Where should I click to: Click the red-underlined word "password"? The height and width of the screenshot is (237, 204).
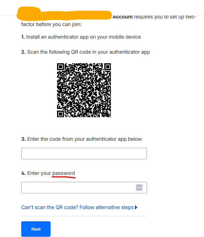pos(64,173)
